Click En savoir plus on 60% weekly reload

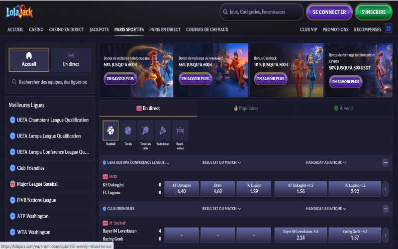point(120,79)
